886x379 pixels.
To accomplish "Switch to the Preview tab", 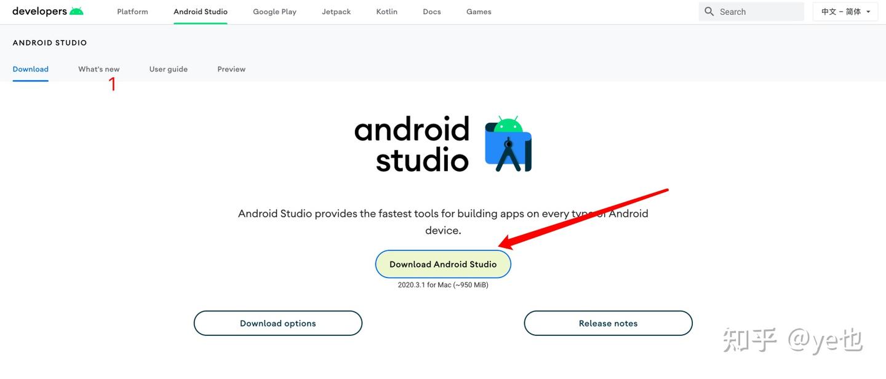I will [231, 69].
